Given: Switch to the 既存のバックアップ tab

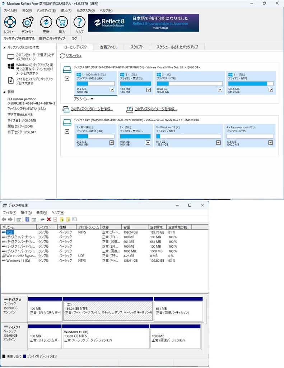Looking at the screenshot, I should click(x=52, y=38).
